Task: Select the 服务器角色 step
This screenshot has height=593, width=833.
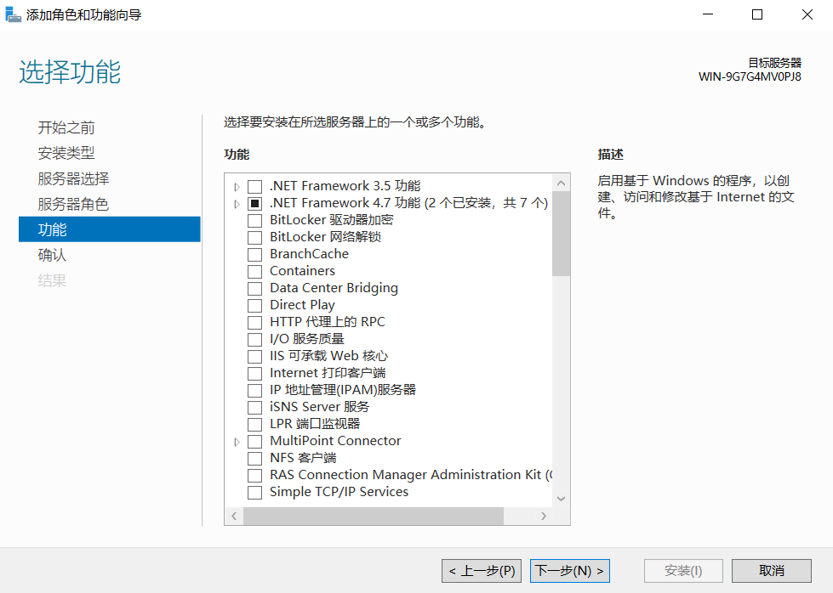Action: [x=73, y=204]
